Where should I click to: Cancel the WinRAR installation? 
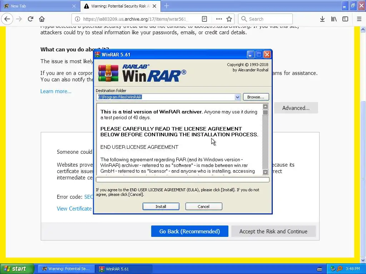(x=203, y=207)
